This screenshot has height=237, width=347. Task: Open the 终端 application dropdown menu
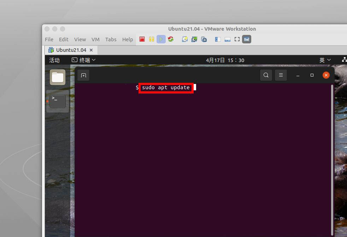(x=84, y=60)
